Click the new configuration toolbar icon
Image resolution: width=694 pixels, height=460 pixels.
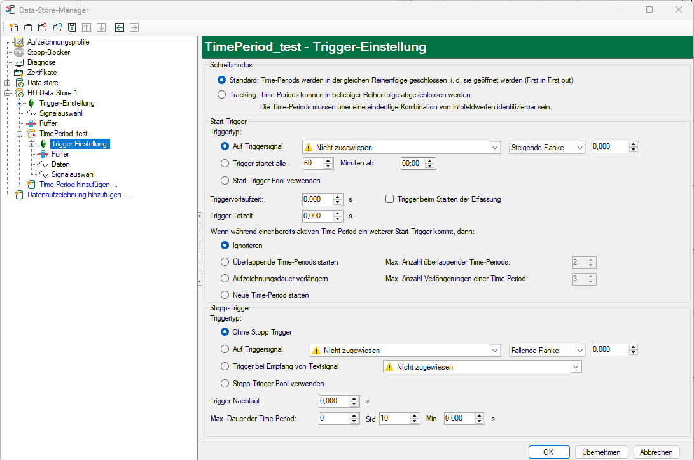(13, 27)
